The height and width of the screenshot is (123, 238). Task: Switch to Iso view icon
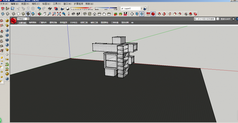(x=85, y=14)
